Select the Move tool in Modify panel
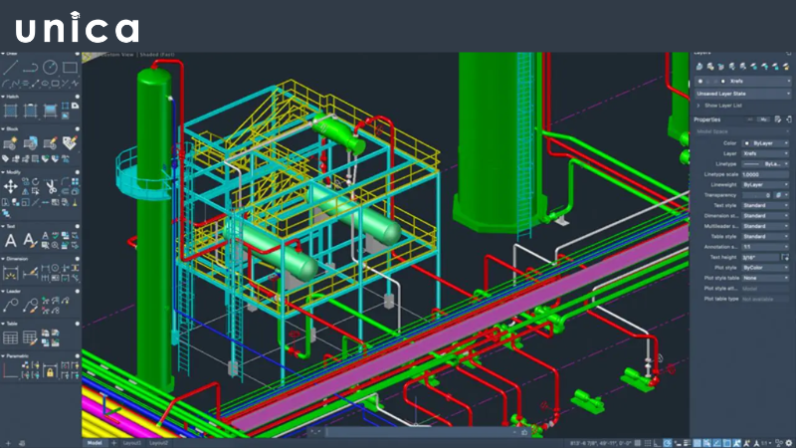The width and height of the screenshot is (796, 448). pyautogui.click(x=11, y=186)
